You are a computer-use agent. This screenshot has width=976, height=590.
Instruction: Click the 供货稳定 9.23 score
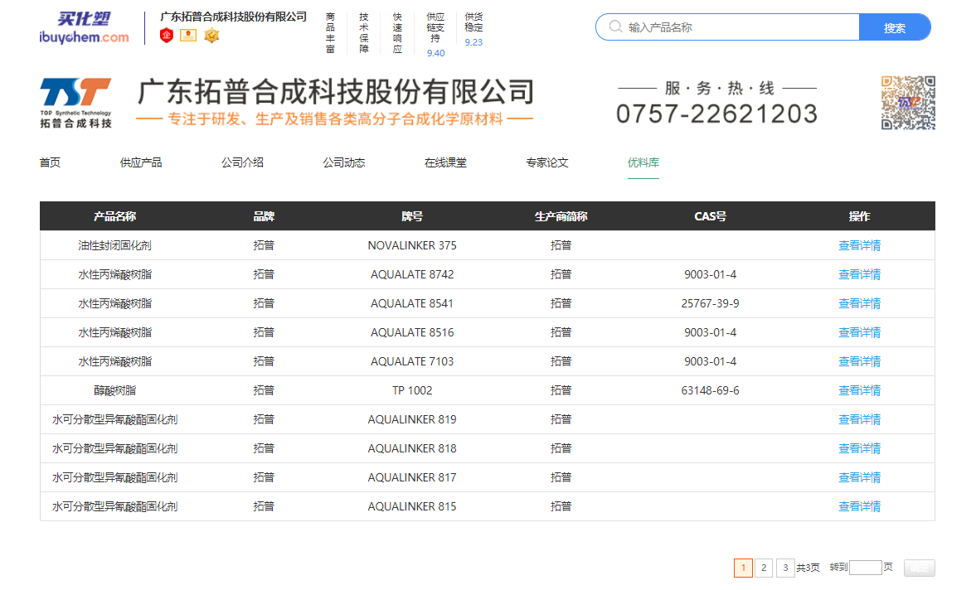[473, 29]
